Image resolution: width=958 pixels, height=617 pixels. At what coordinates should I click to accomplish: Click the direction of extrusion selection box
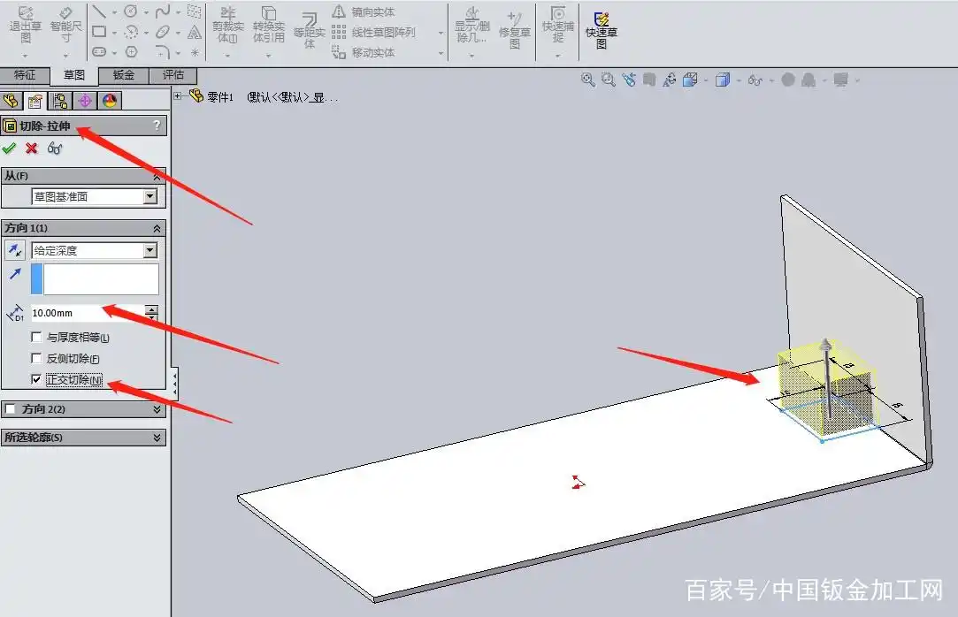[95, 279]
